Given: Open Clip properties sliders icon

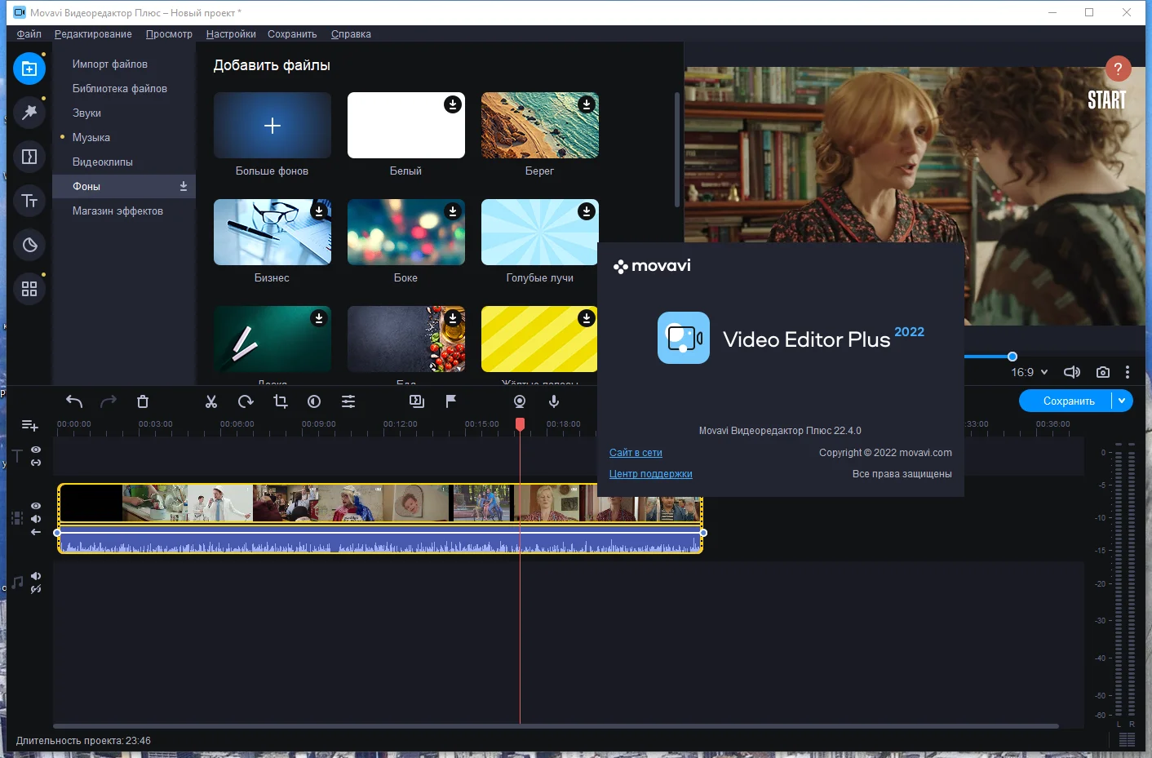Looking at the screenshot, I should tap(348, 401).
